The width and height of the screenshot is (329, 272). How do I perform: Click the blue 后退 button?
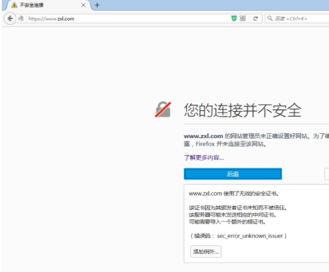click(x=233, y=174)
